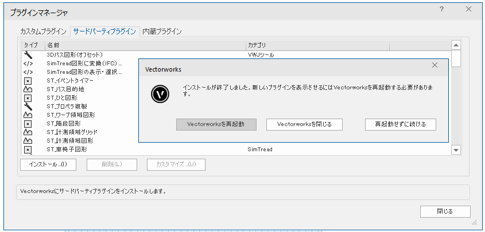Select the ST_計測領域グリッド row
The image size is (485, 232).
pyautogui.click(x=80, y=132)
